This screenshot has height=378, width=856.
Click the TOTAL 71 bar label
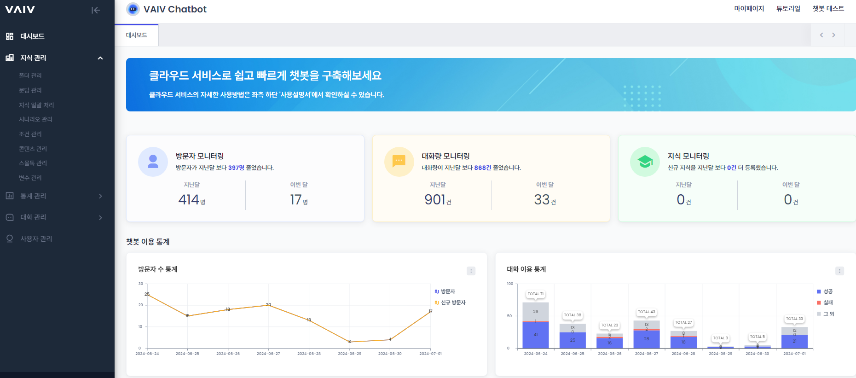click(536, 294)
